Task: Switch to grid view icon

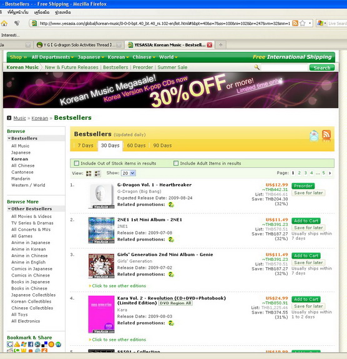Action: (89, 174)
